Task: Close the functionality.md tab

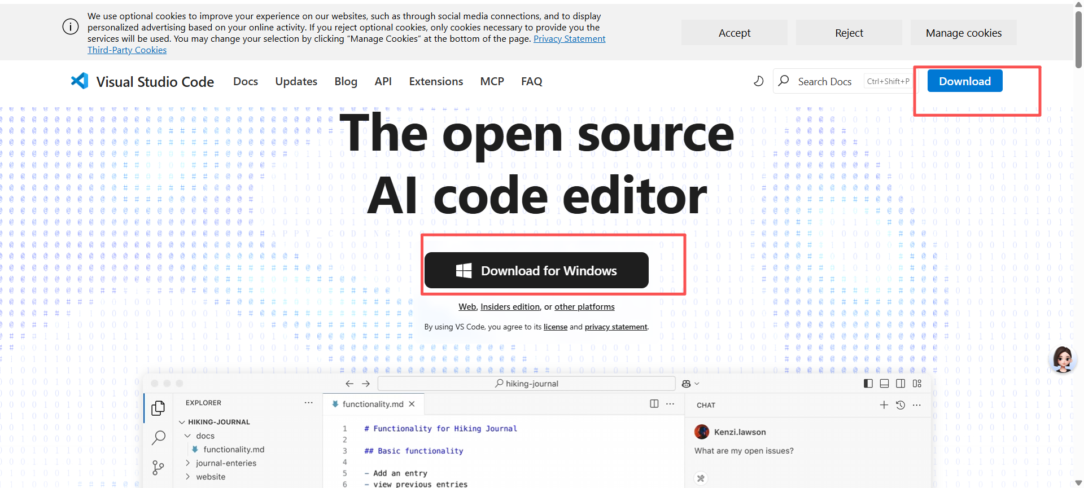Action: coord(412,404)
